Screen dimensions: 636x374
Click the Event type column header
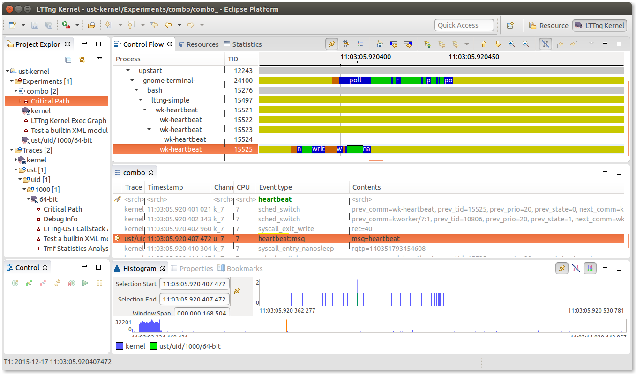point(303,187)
